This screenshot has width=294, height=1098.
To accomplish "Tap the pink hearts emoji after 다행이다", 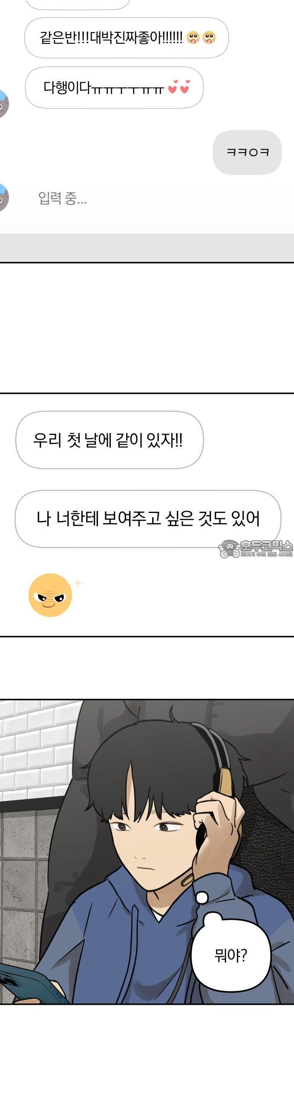I will [x=179, y=87].
